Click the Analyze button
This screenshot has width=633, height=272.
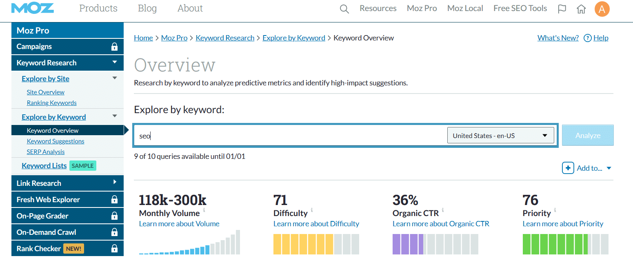[x=587, y=135]
